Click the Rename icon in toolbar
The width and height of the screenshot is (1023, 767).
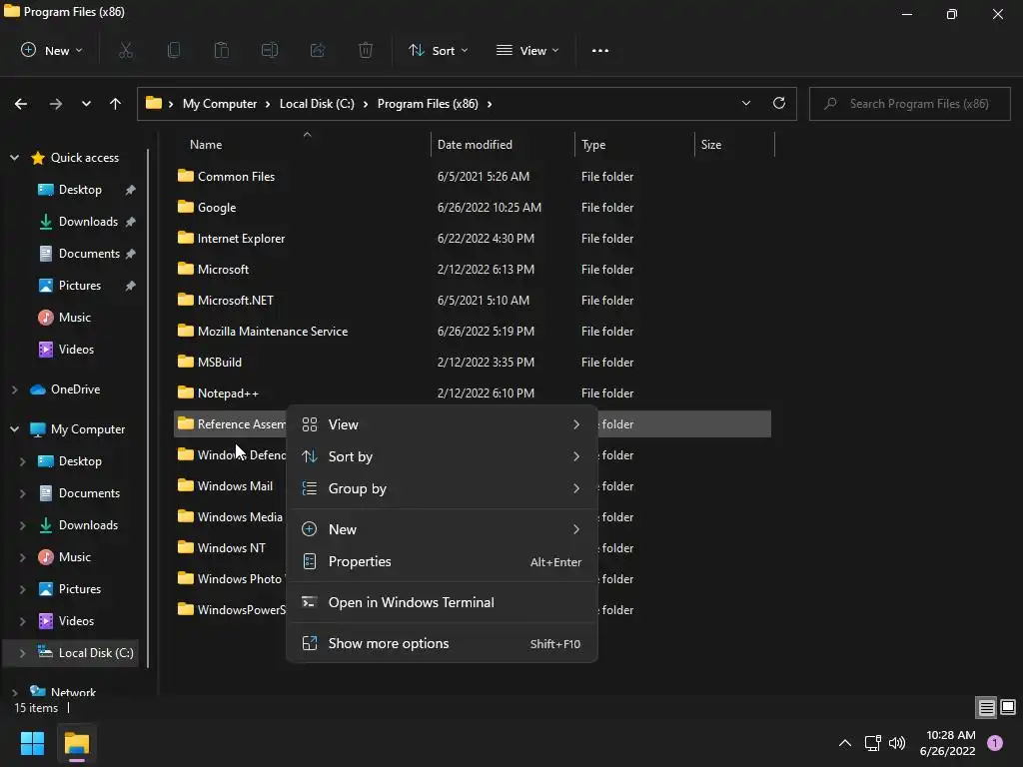coord(270,50)
